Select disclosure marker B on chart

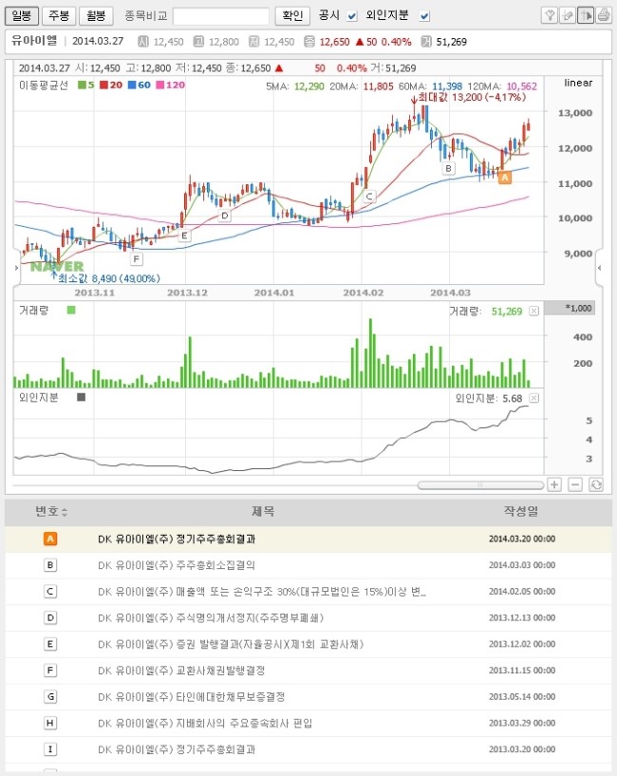coord(448,168)
